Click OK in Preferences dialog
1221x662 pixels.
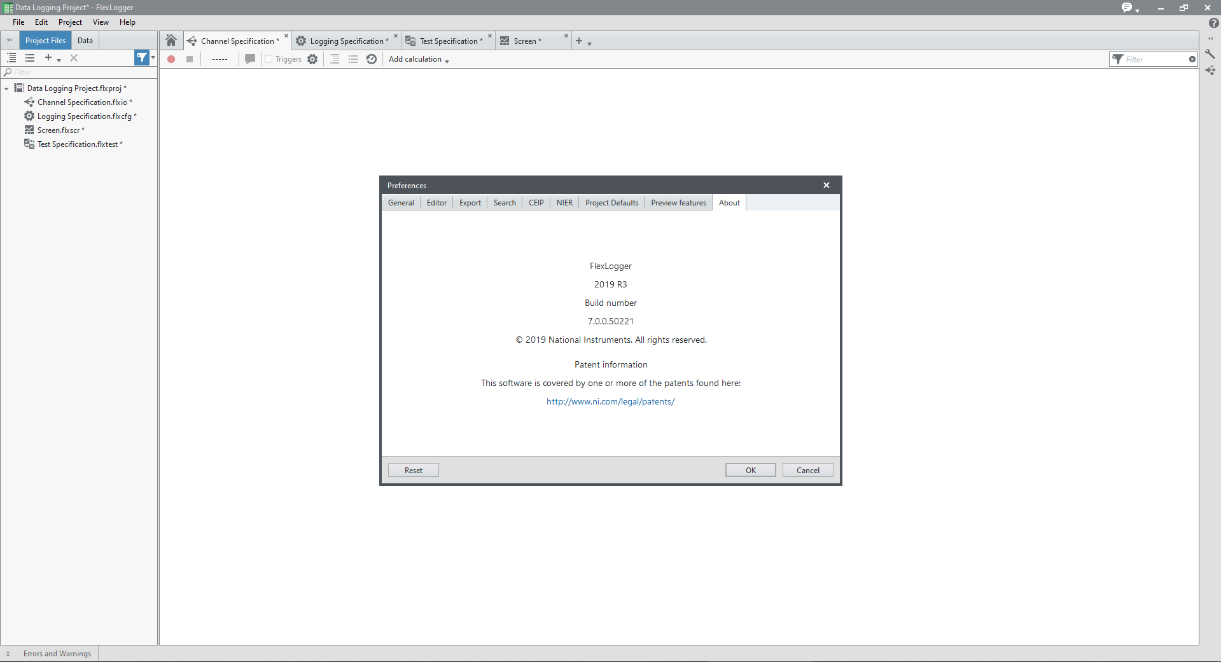751,471
